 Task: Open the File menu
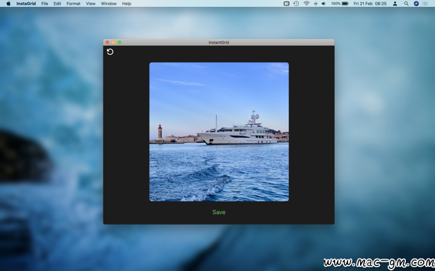point(44,3)
